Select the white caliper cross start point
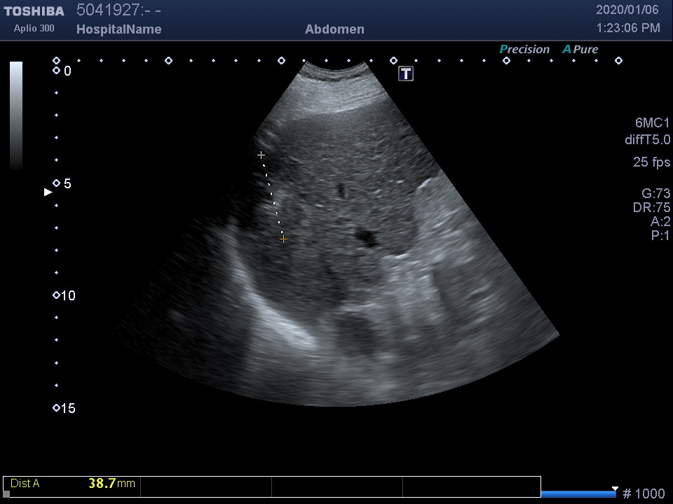Screen dimensions: 673x504 coord(261,155)
